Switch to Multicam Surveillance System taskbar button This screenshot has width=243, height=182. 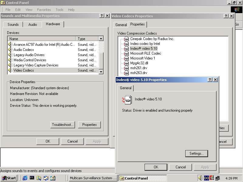tap(93, 178)
